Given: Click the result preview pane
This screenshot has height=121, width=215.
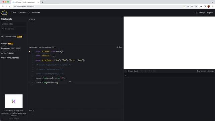Looking at the screenshot, I should pyautogui.click(x=169, y=43).
